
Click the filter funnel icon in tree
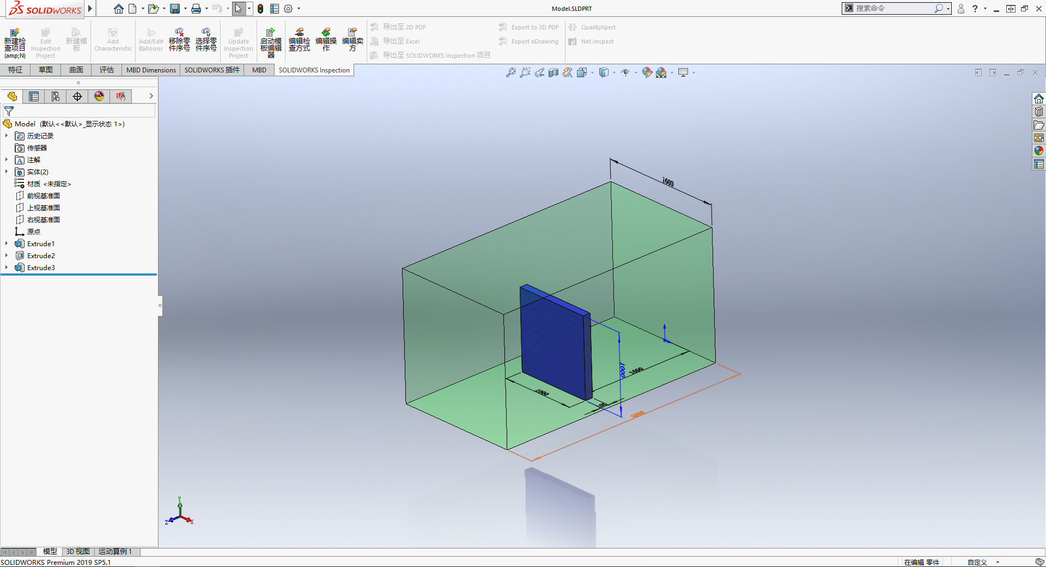tap(9, 111)
